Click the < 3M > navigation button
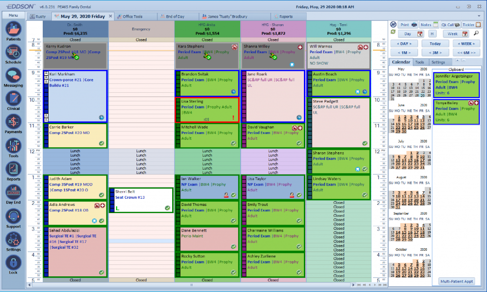Image resolution: width=487 pixels, height=292 pixels. coord(435,52)
